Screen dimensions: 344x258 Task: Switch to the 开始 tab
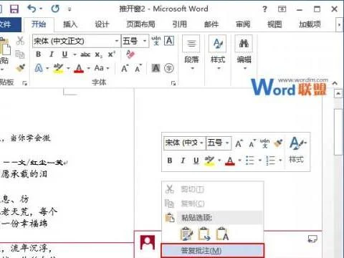tap(39, 24)
